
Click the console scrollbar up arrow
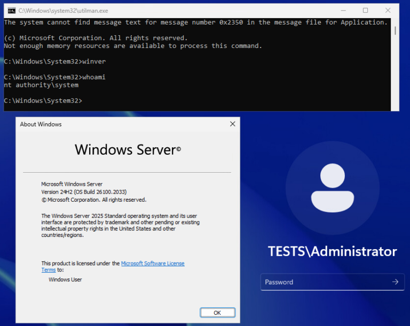click(395, 21)
